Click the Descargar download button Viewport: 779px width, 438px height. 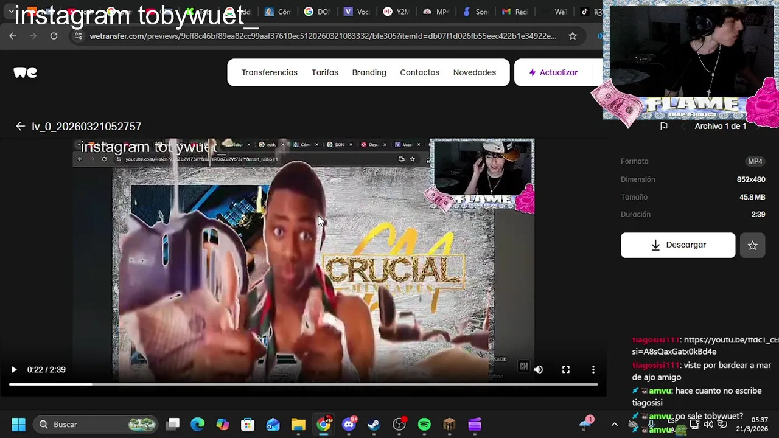pyautogui.click(x=678, y=245)
